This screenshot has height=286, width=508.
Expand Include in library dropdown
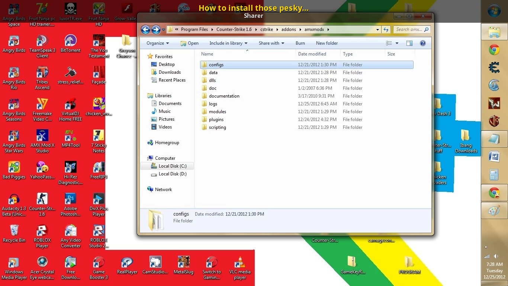[x=228, y=43]
